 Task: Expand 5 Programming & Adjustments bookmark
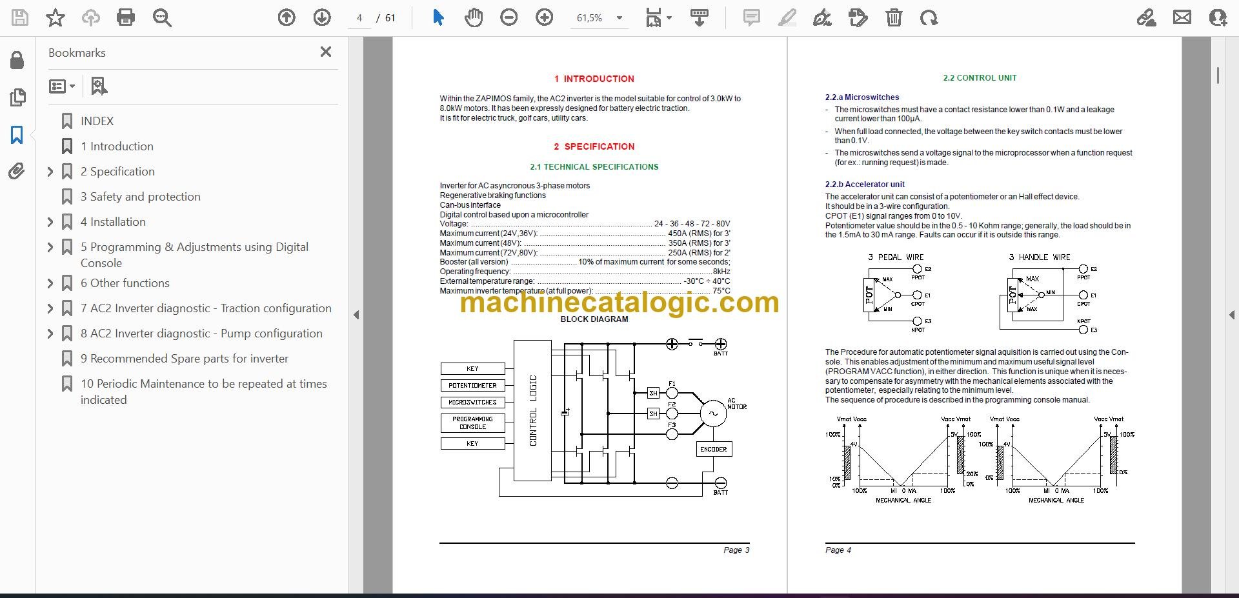coord(50,247)
